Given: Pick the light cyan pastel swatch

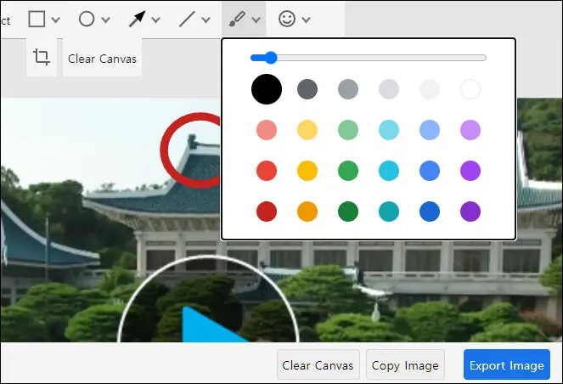Looking at the screenshot, I should [389, 130].
